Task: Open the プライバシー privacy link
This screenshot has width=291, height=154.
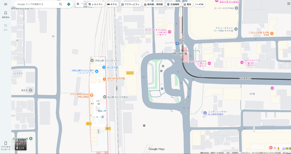Action: pos(245,153)
